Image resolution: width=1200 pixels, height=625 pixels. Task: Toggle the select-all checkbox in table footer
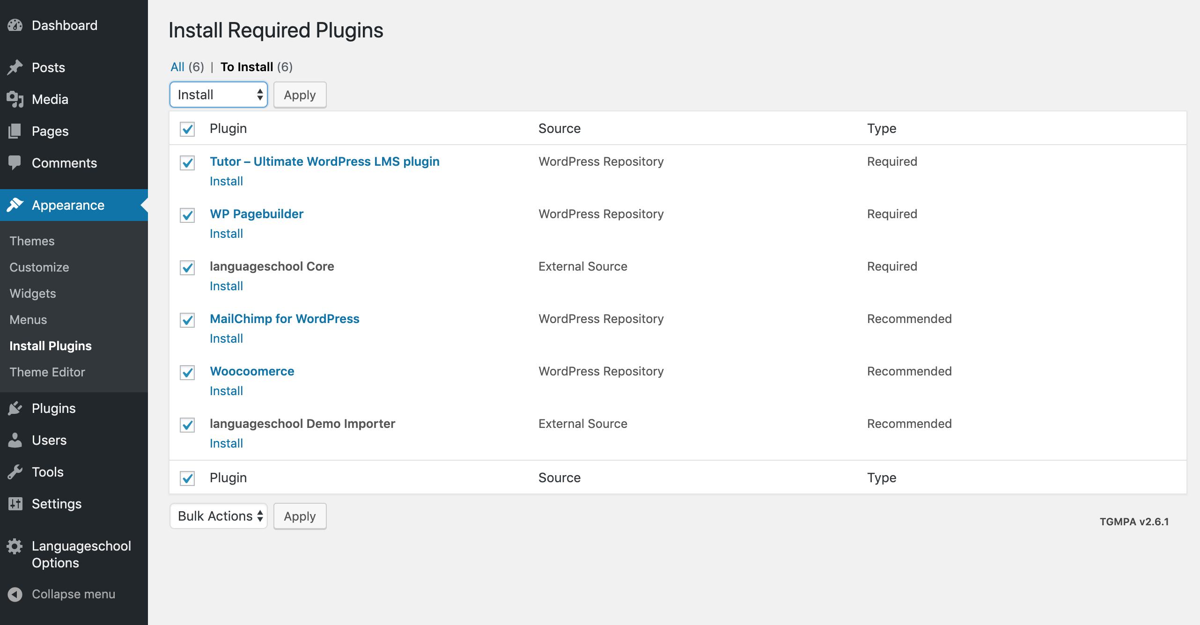[x=187, y=478]
